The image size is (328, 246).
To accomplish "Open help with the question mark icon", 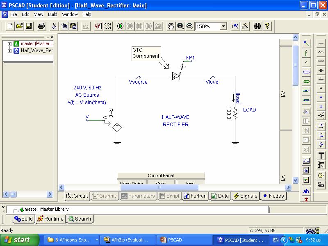I will (267, 26).
